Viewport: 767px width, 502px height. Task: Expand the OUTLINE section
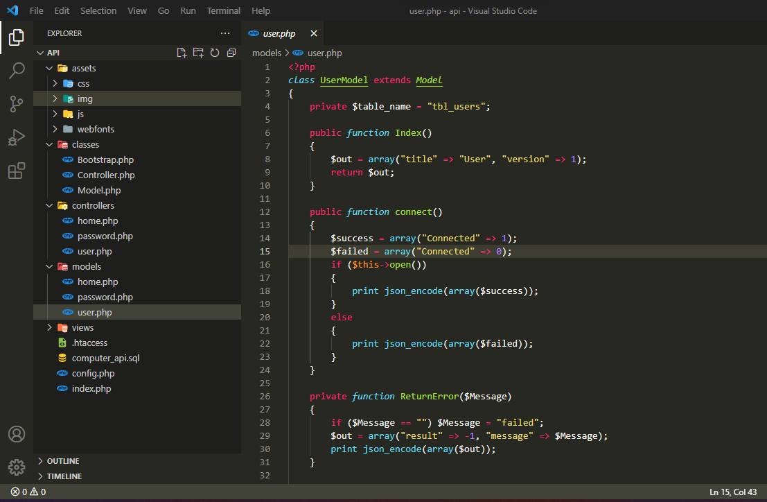coord(62,461)
